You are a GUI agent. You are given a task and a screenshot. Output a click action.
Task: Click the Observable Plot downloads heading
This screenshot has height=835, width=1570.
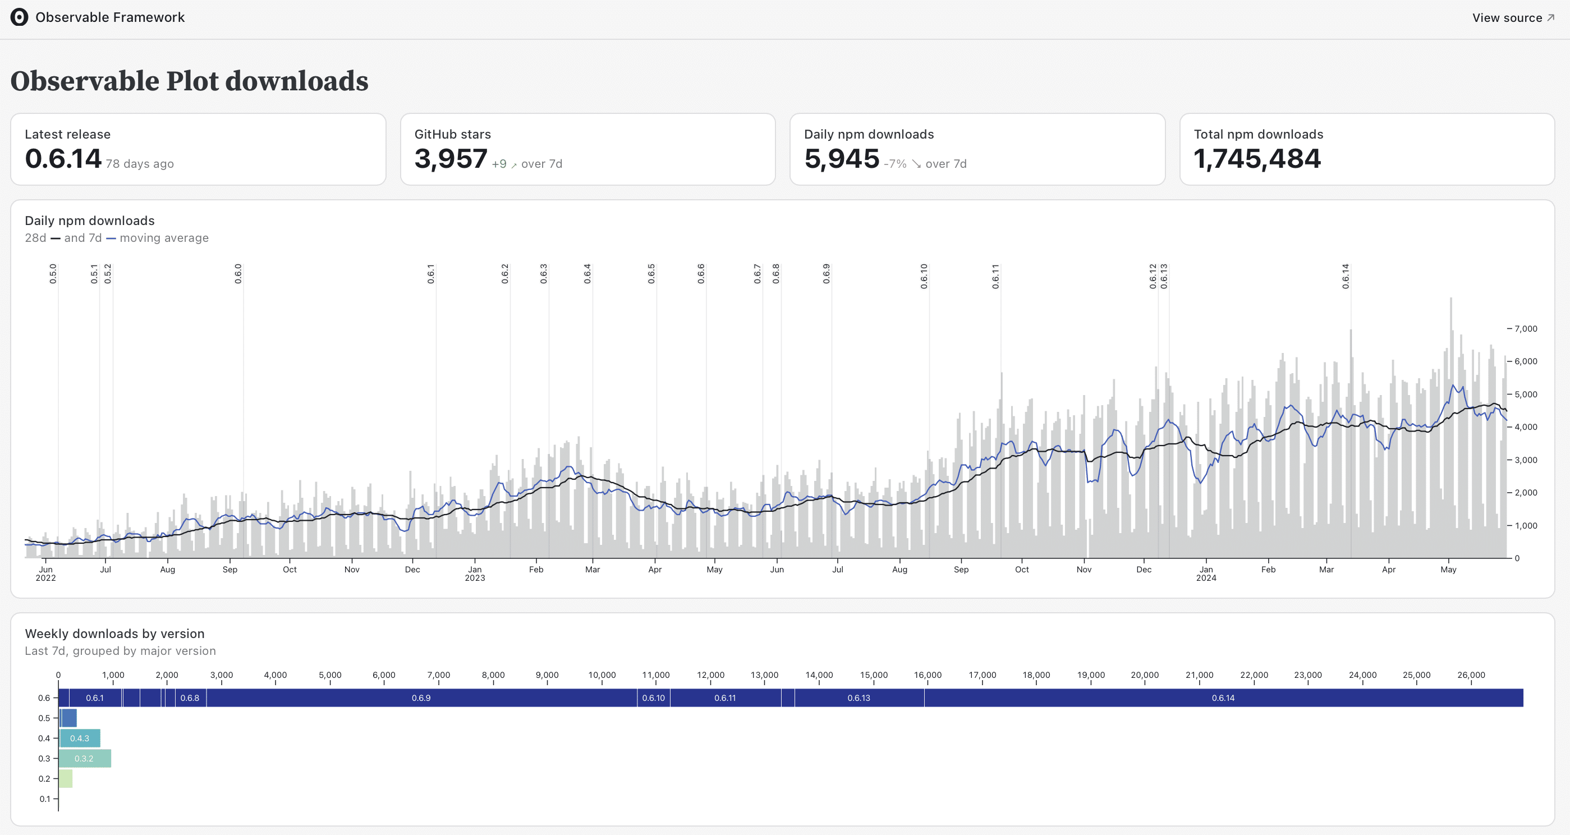pos(190,81)
